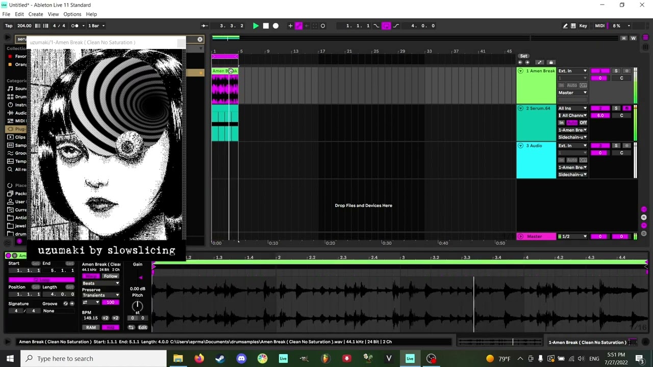This screenshot has height=367, width=653.
Task: Commit groove arrow button
Action: pos(71,304)
